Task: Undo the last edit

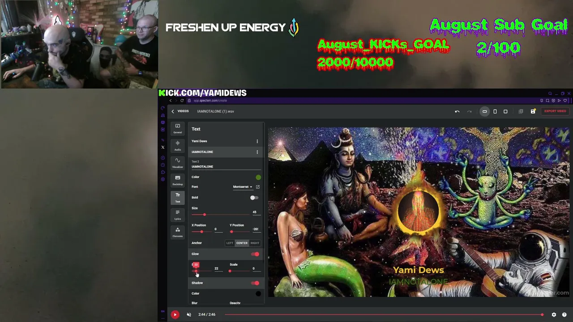Action: tap(457, 111)
